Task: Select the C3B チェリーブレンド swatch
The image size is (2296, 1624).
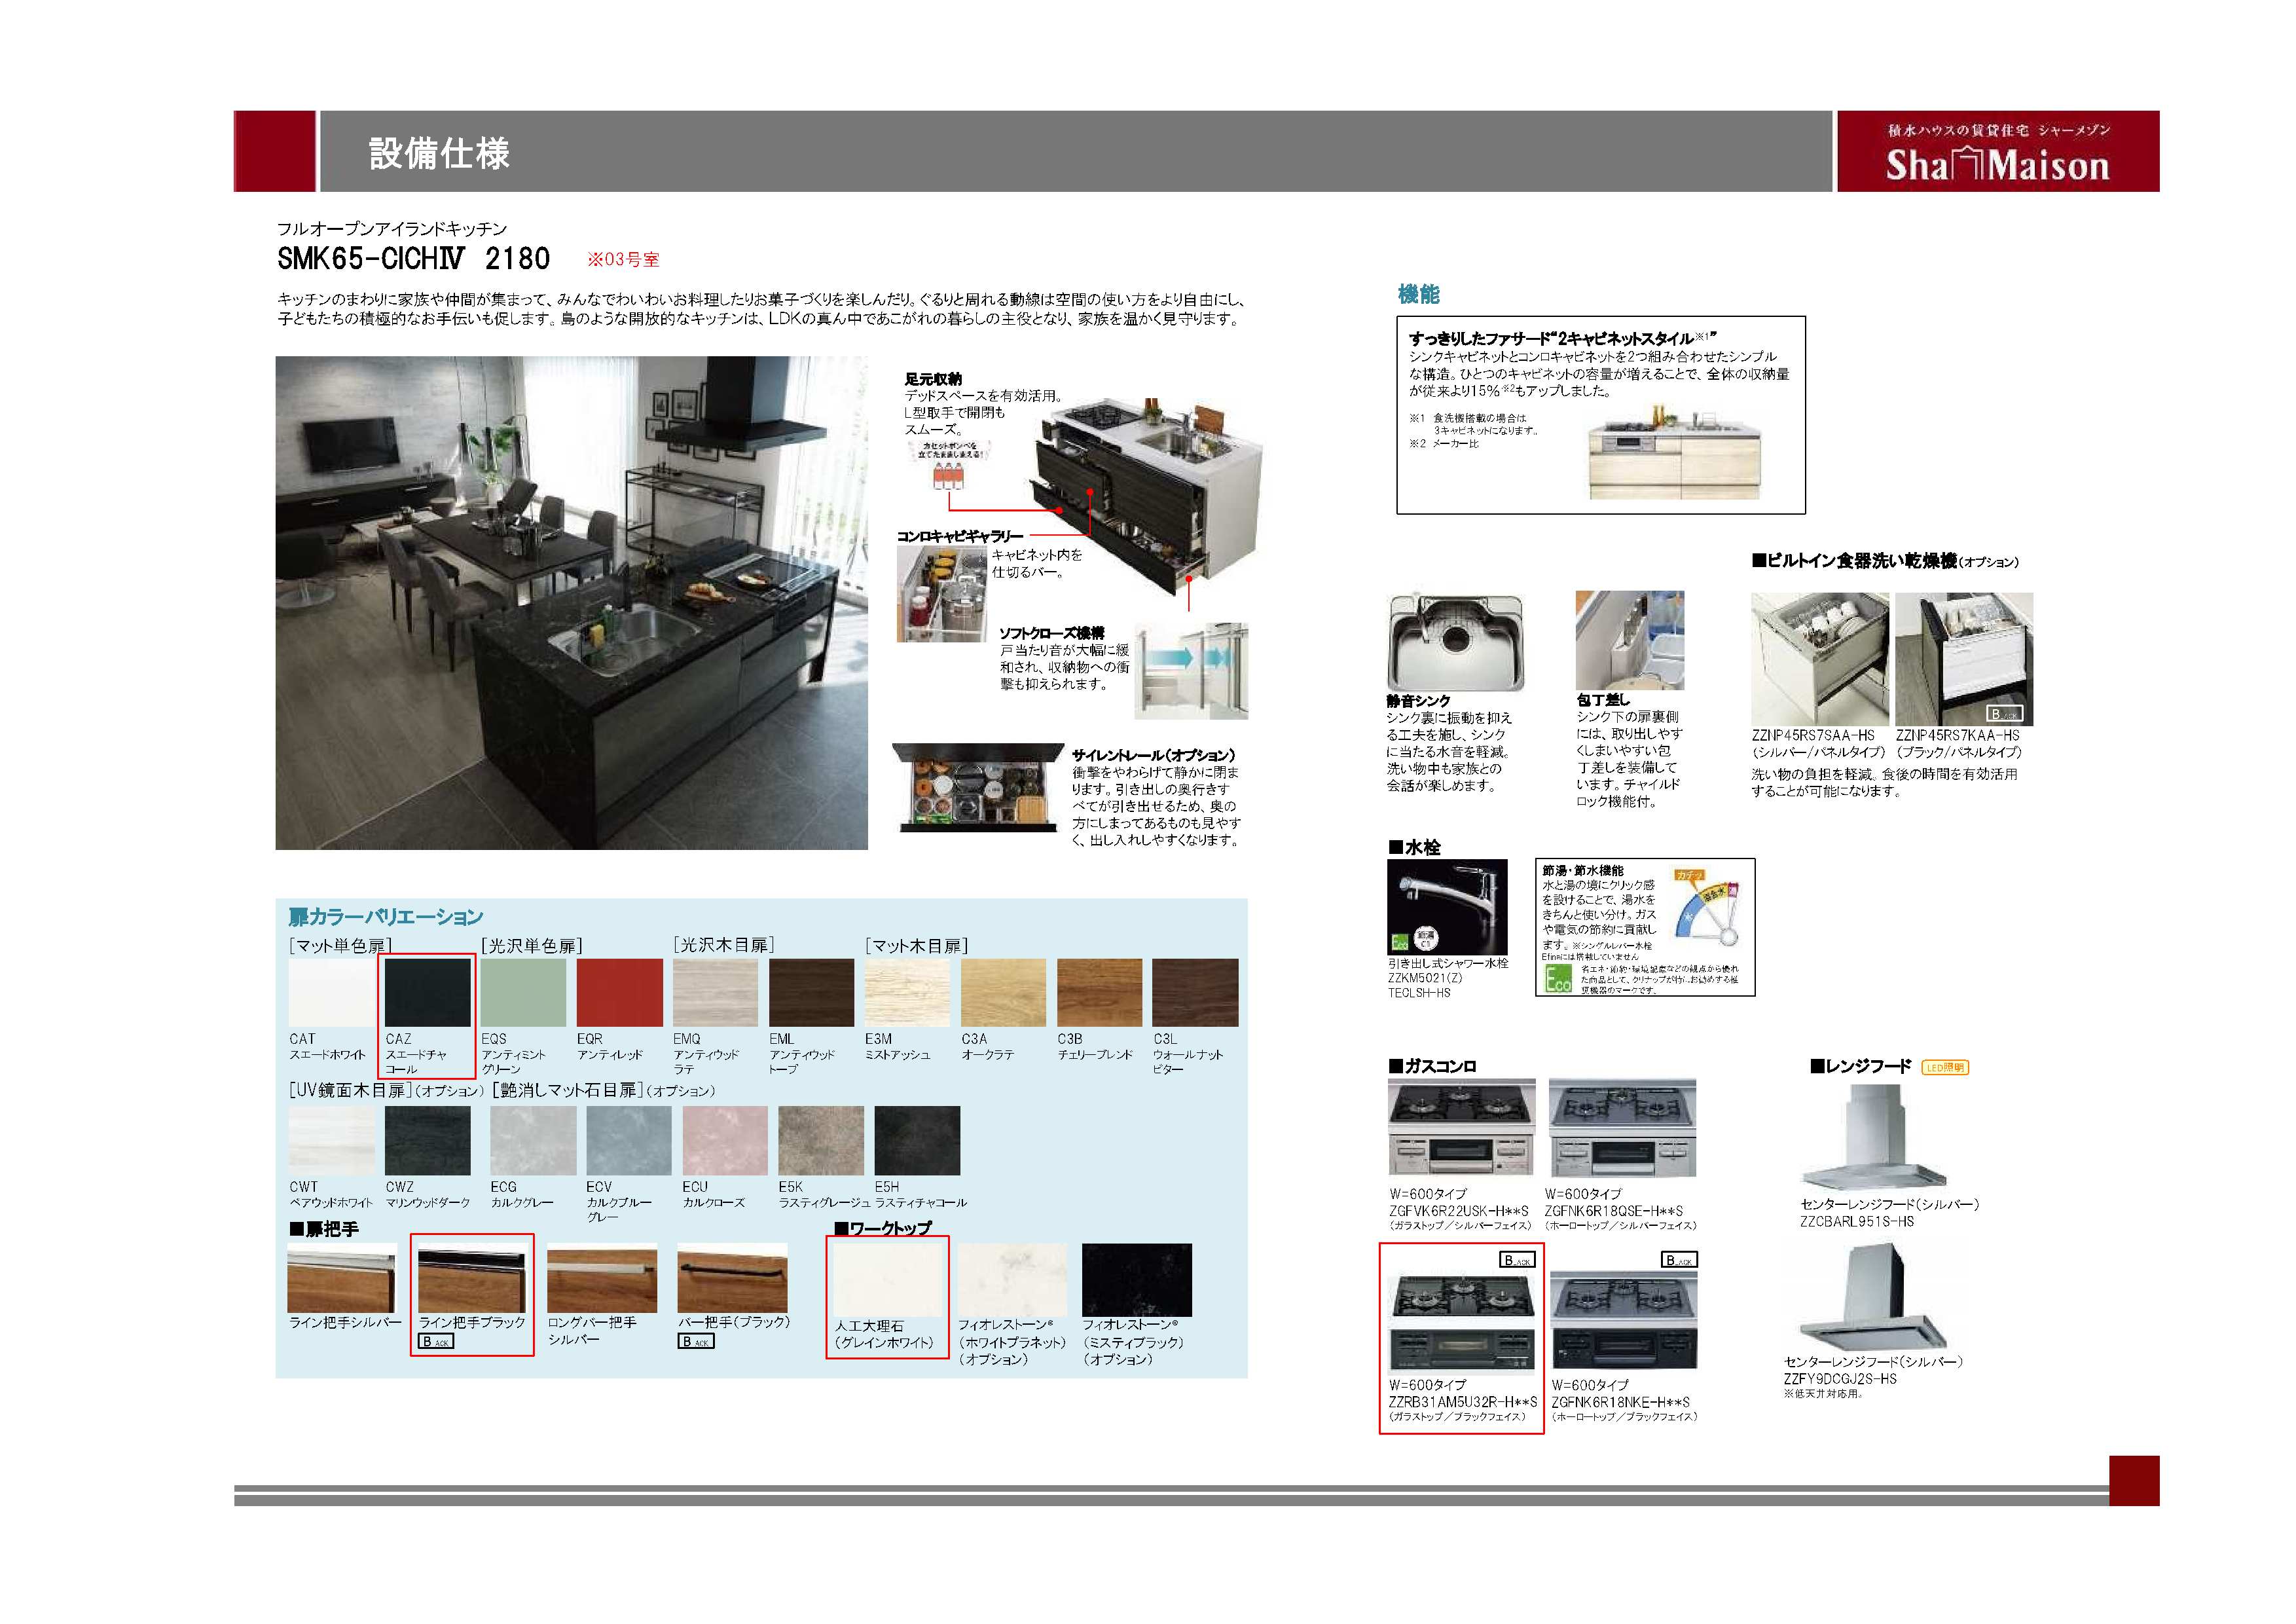Action: [x=1099, y=992]
